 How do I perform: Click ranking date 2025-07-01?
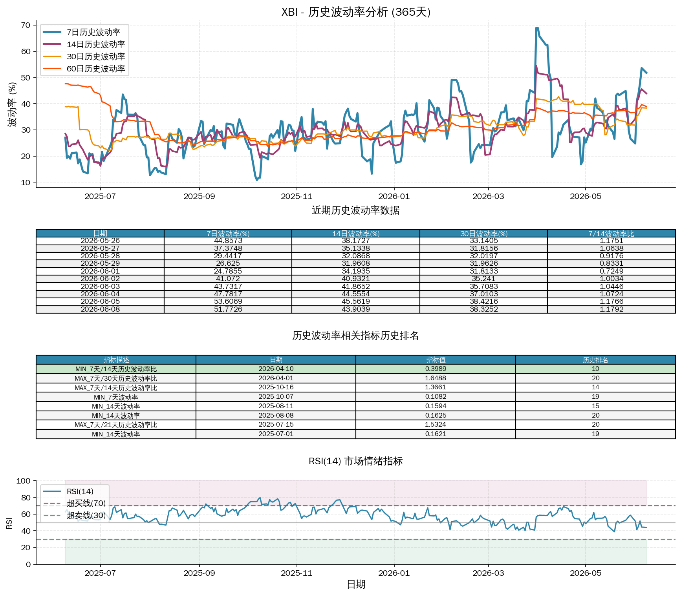[x=276, y=434]
